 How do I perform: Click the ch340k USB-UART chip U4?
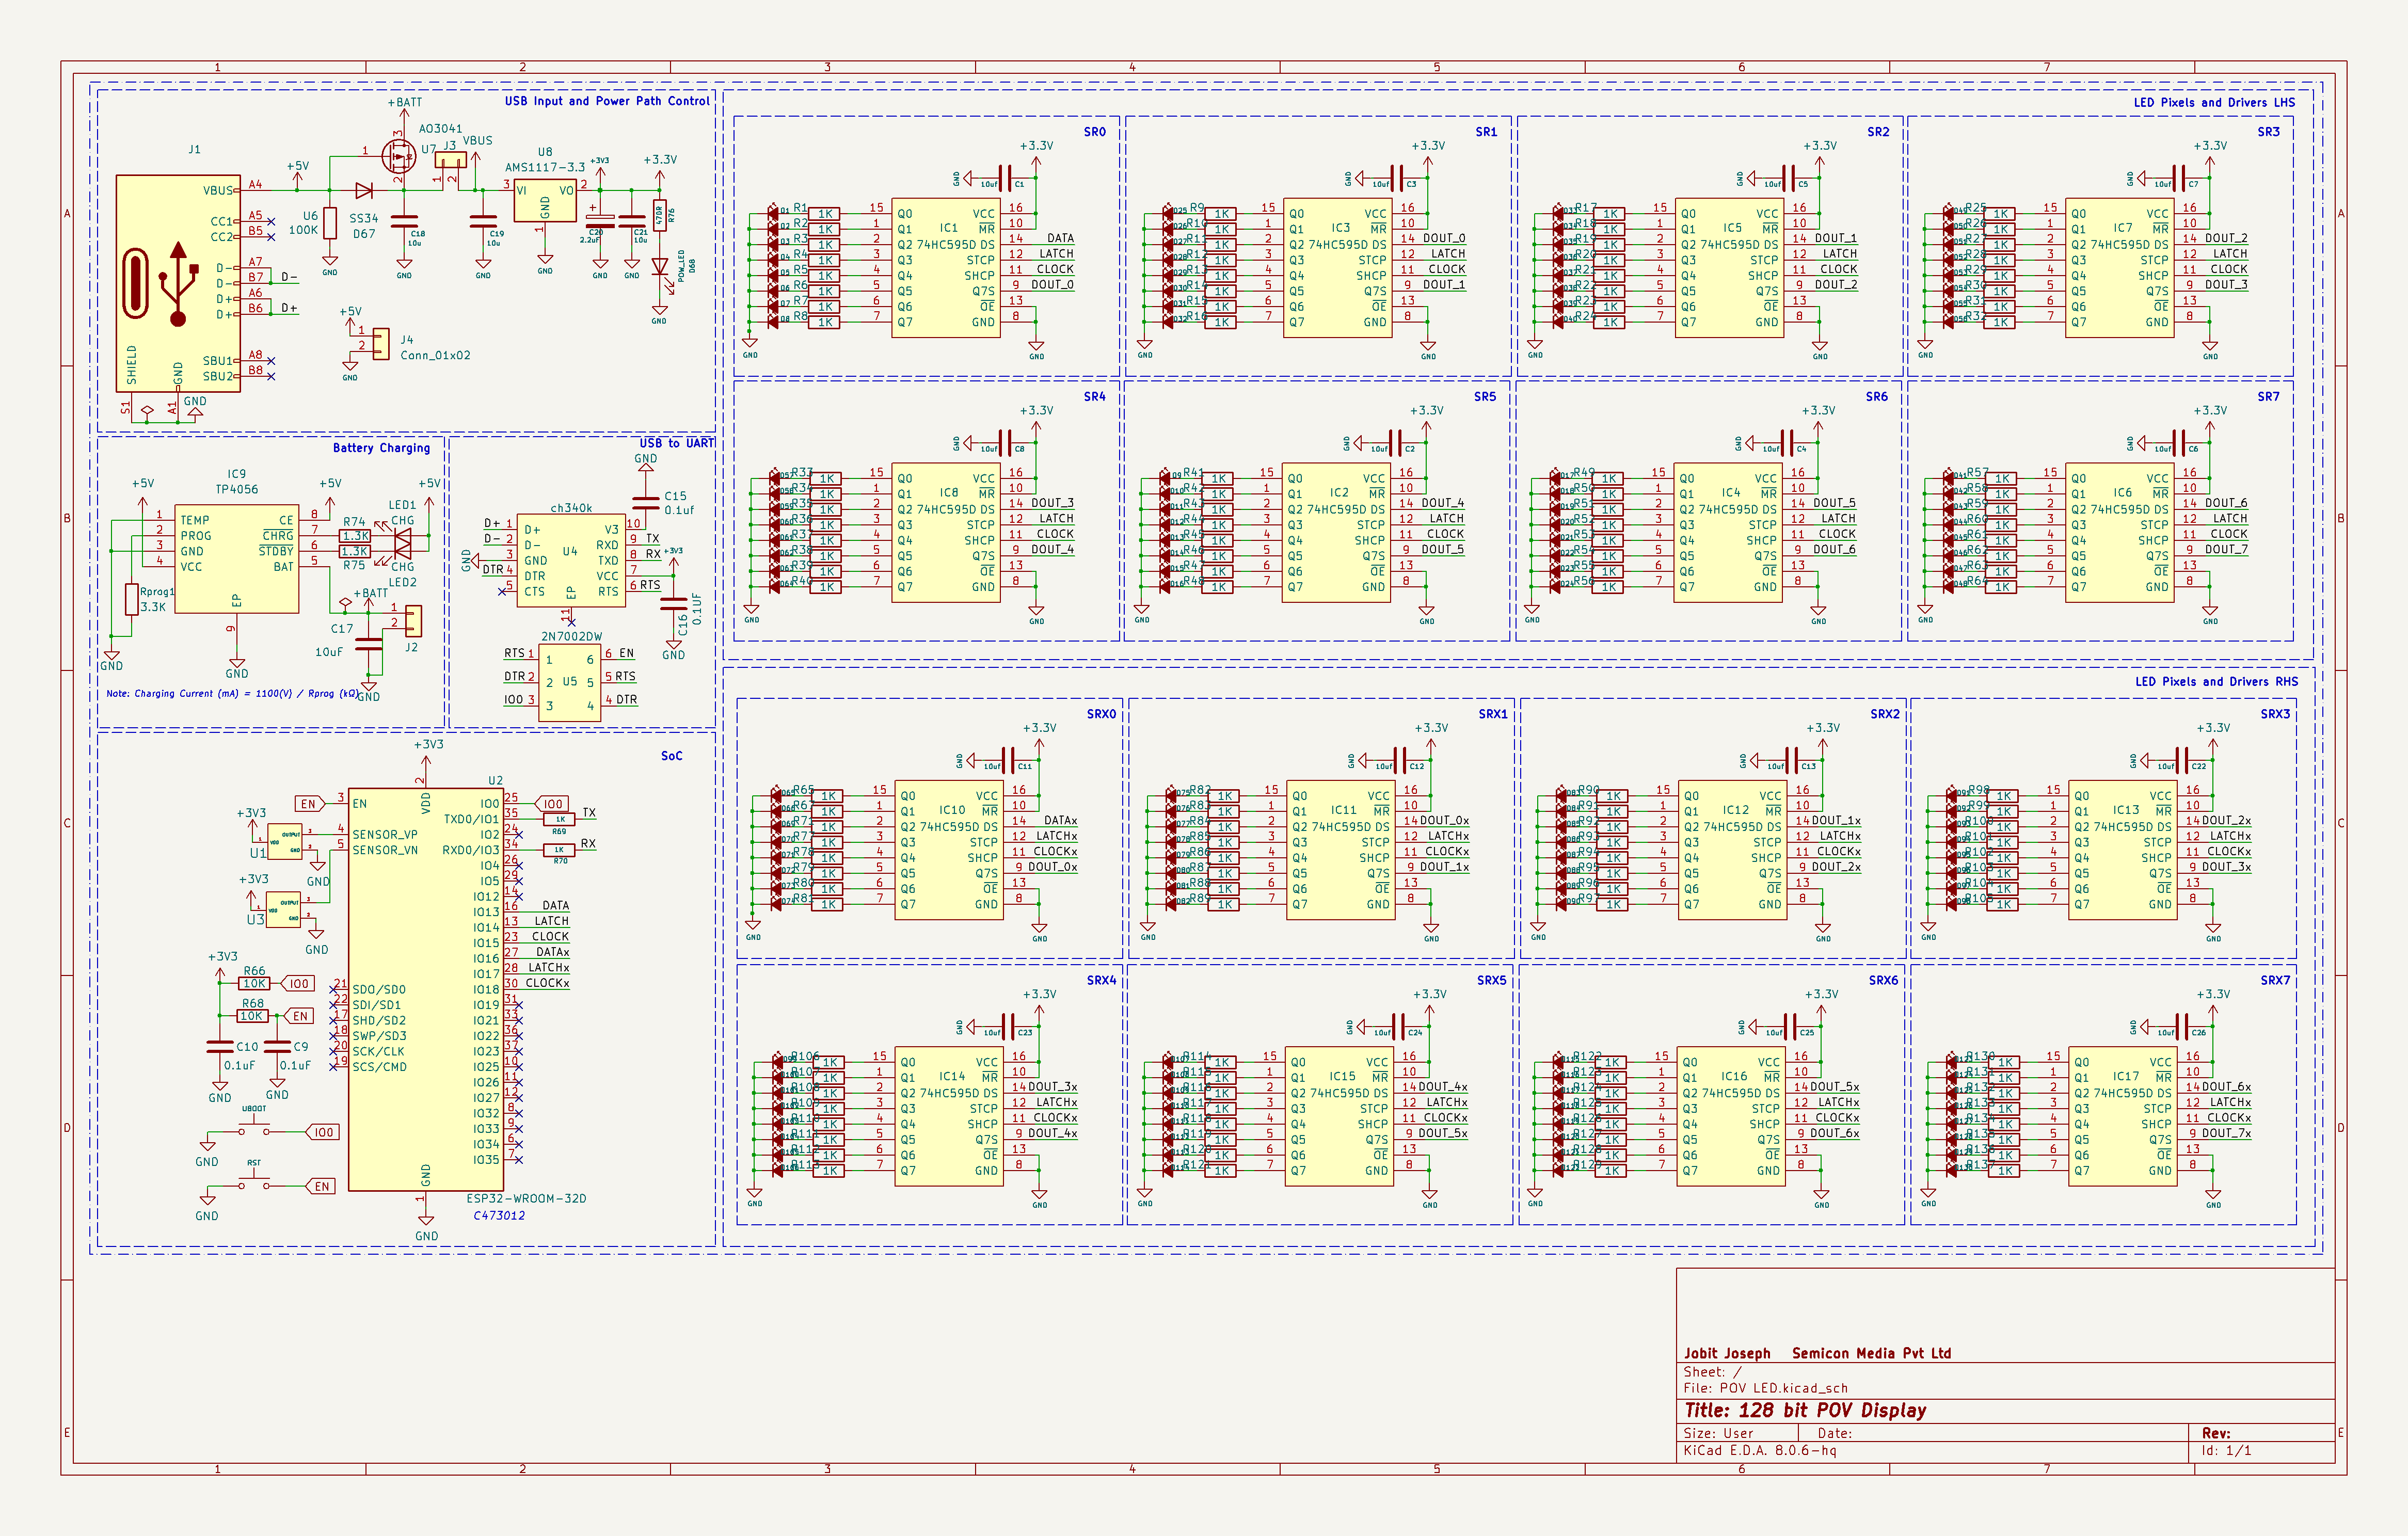click(x=571, y=560)
